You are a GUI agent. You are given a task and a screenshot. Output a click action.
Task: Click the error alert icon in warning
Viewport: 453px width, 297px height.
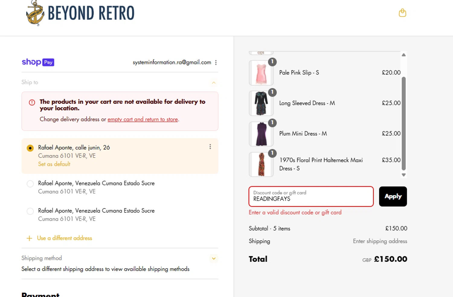[32, 102]
